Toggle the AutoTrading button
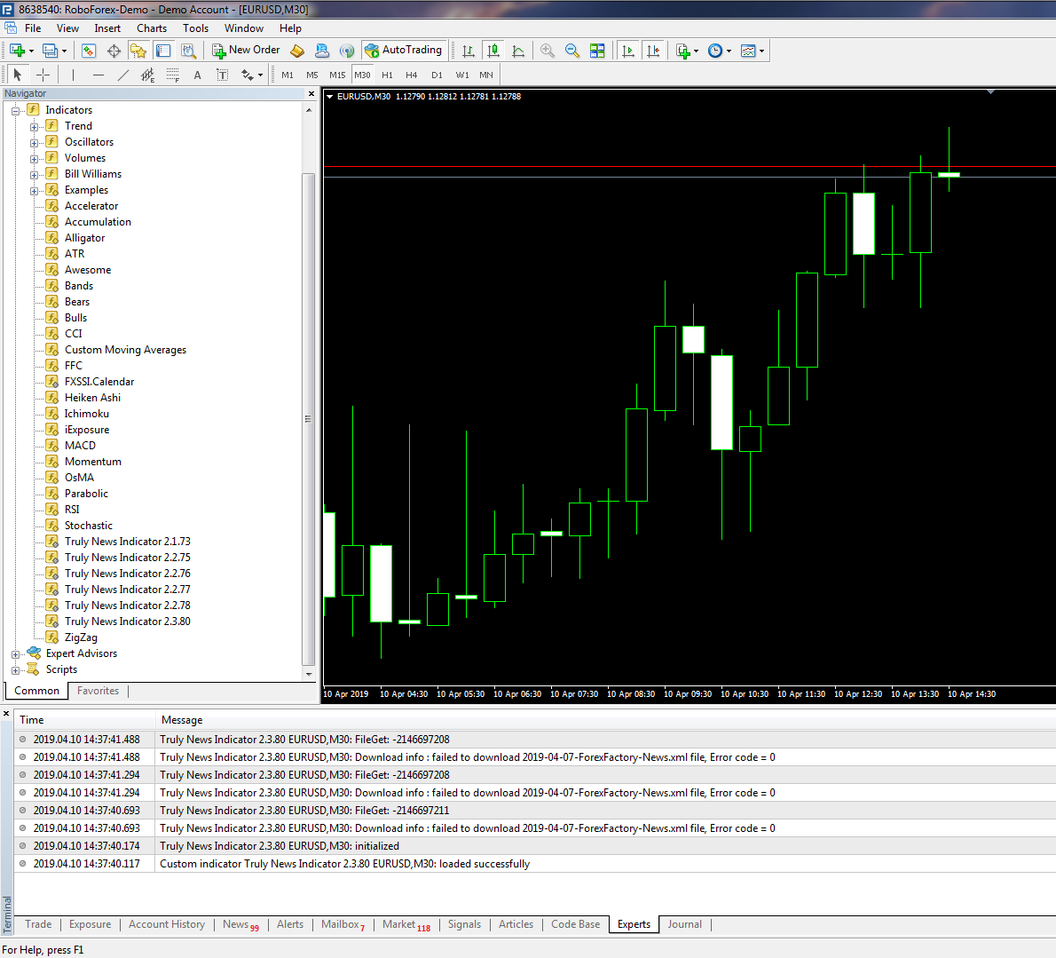Image resolution: width=1056 pixels, height=958 pixels. pyautogui.click(x=404, y=50)
